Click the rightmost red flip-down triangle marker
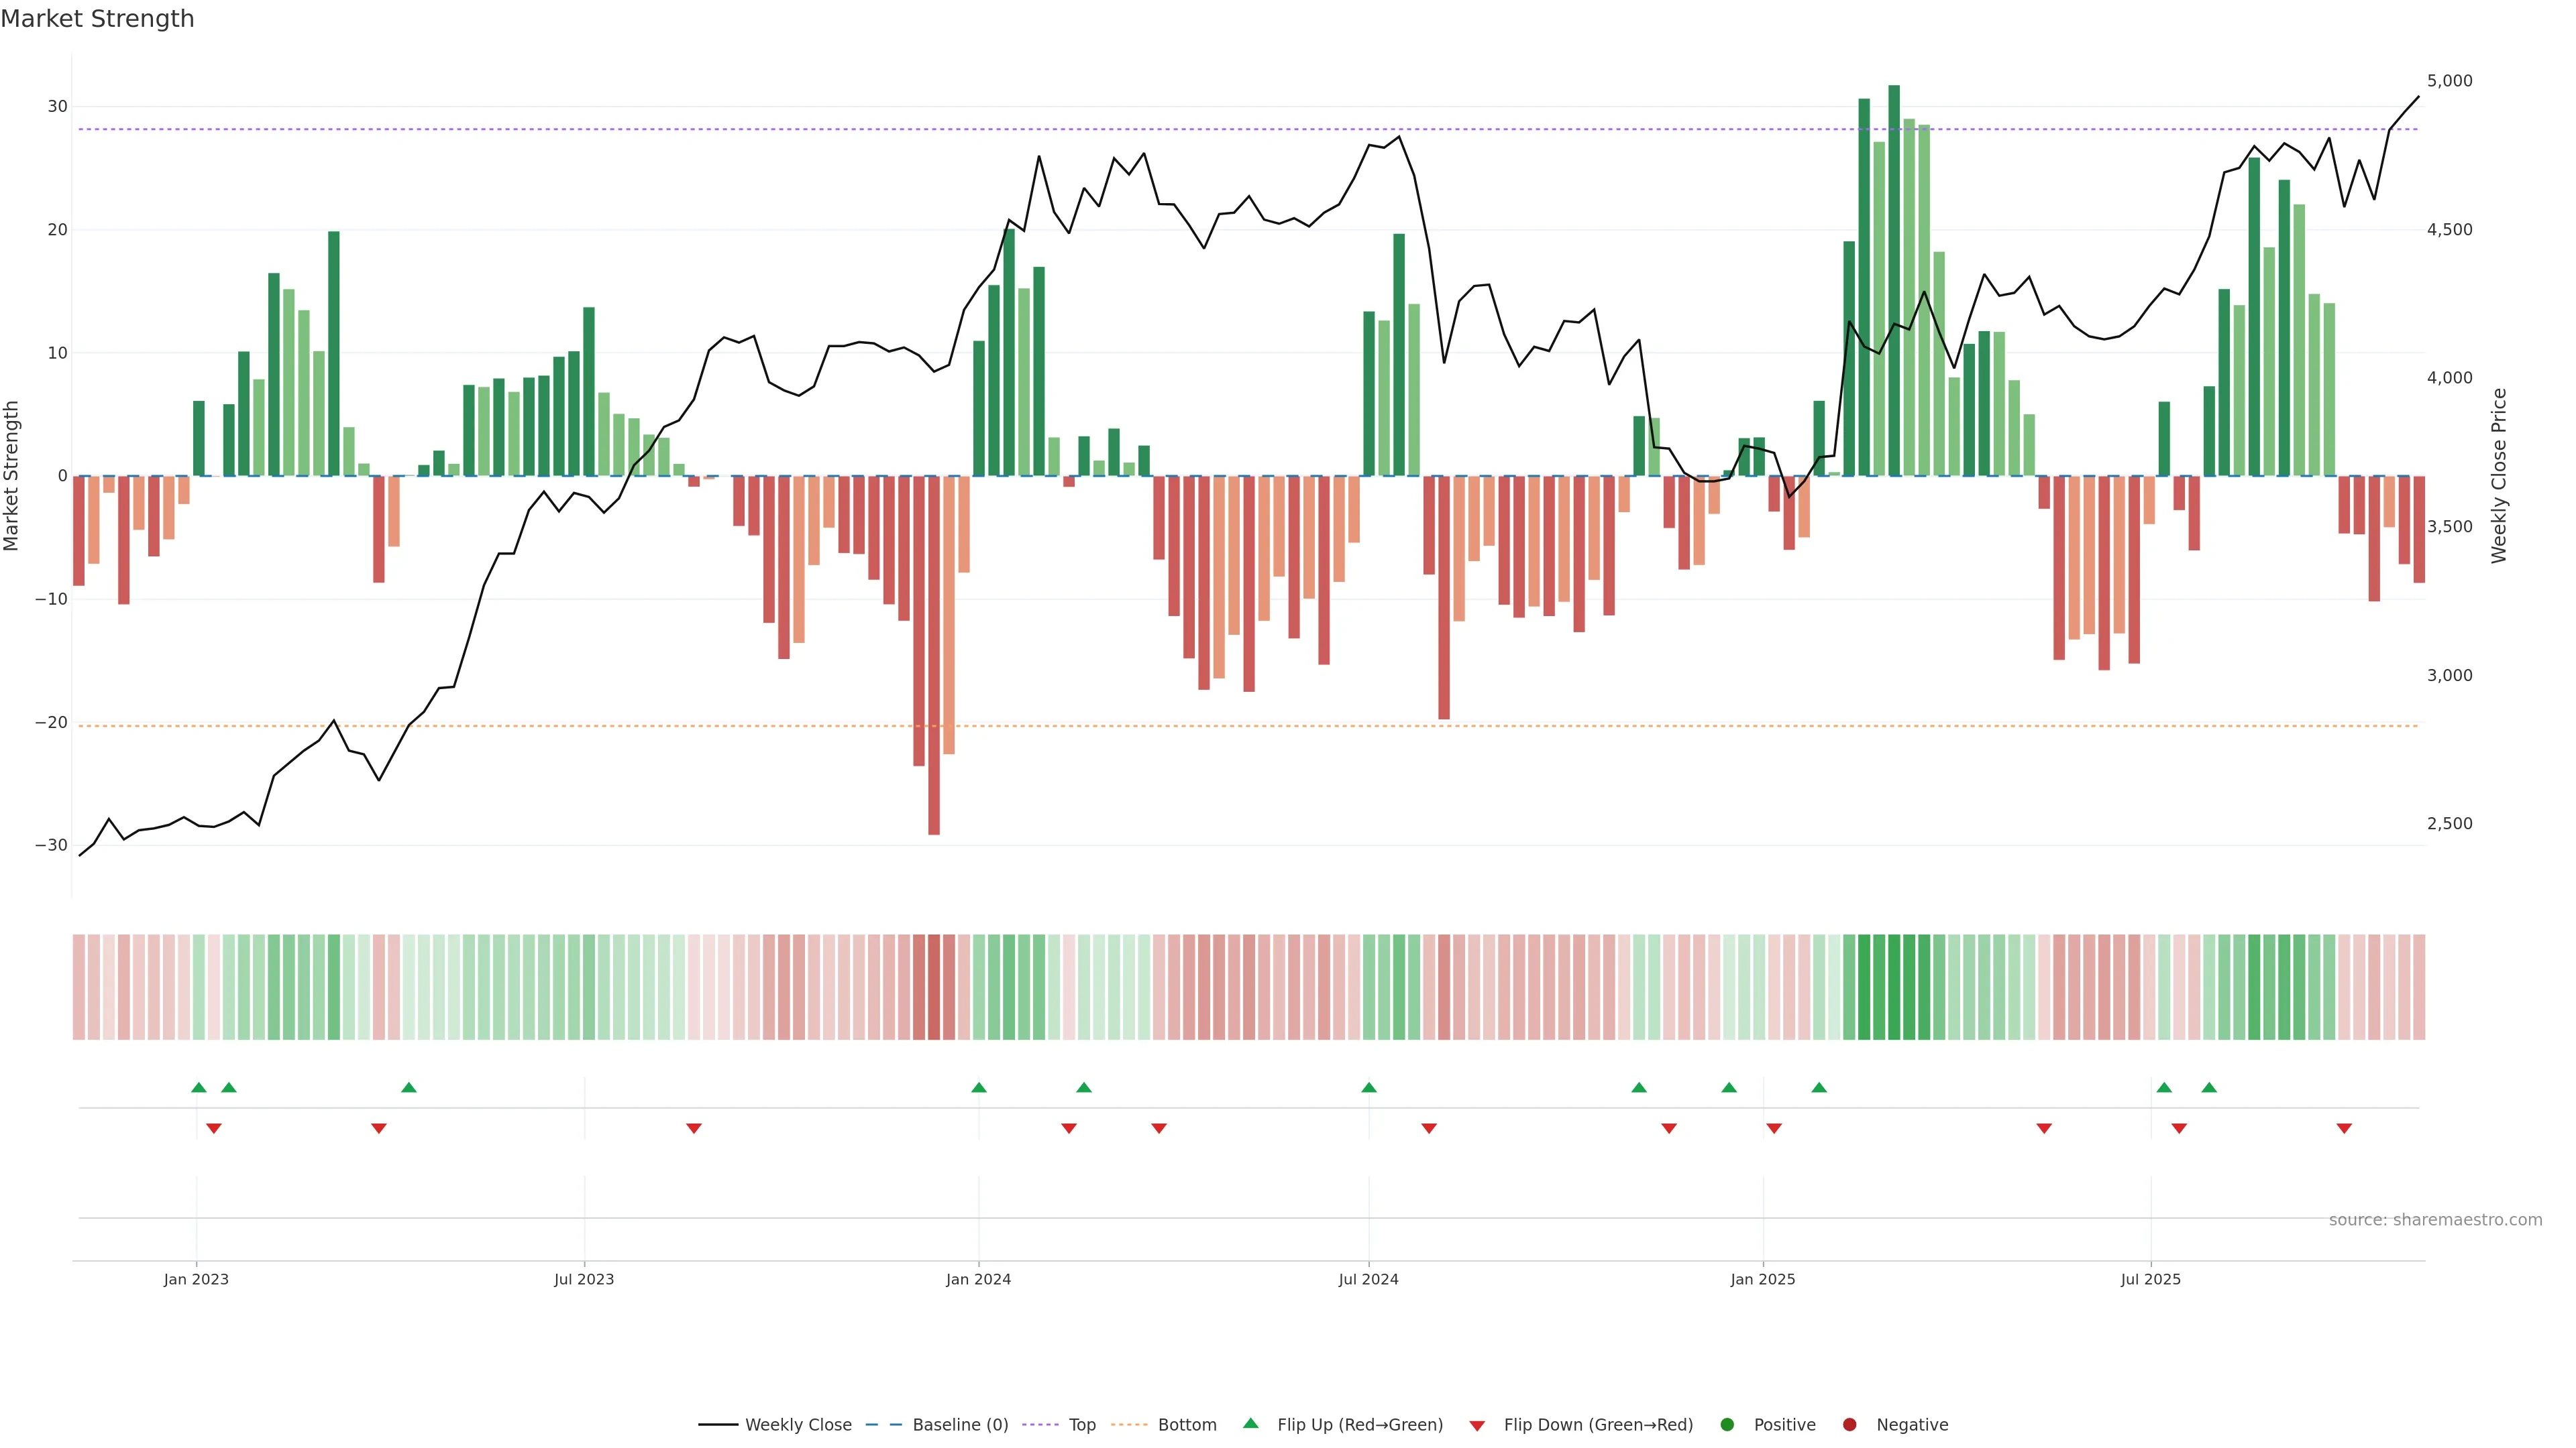Screen dimensions: 2576x1448 (x=2344, y=1128)
